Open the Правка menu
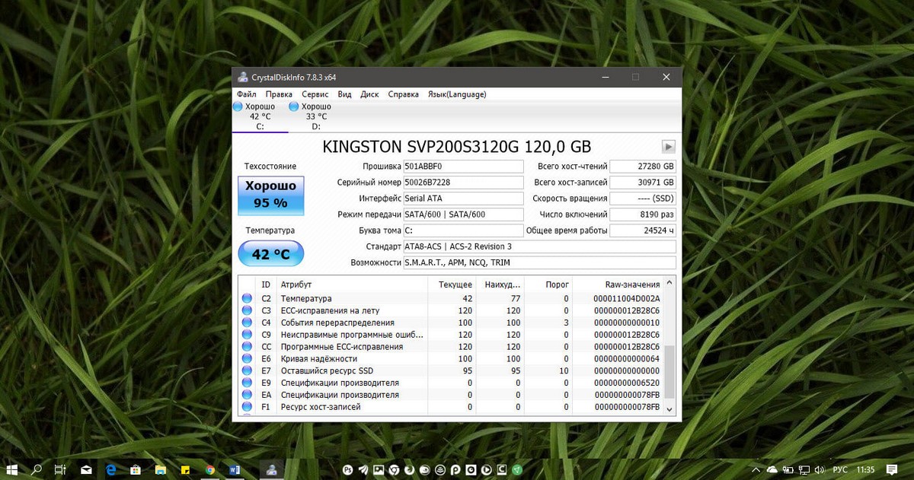 279,94
